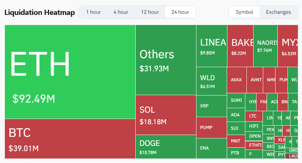
Task: Choose the 12 hour timeframe
Action: [150, 12]
